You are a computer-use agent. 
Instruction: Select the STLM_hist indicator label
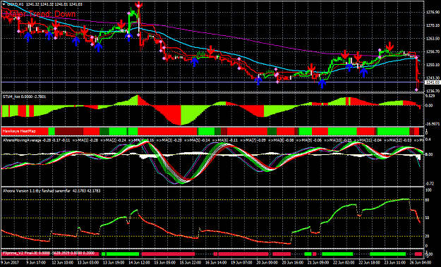[25, 97]
